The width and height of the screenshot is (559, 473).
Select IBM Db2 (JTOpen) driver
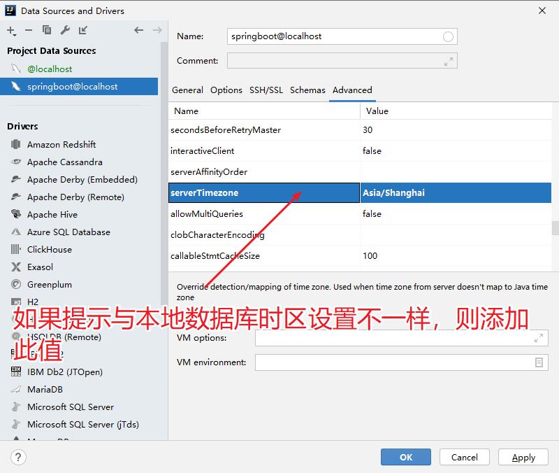pos(64,372)
